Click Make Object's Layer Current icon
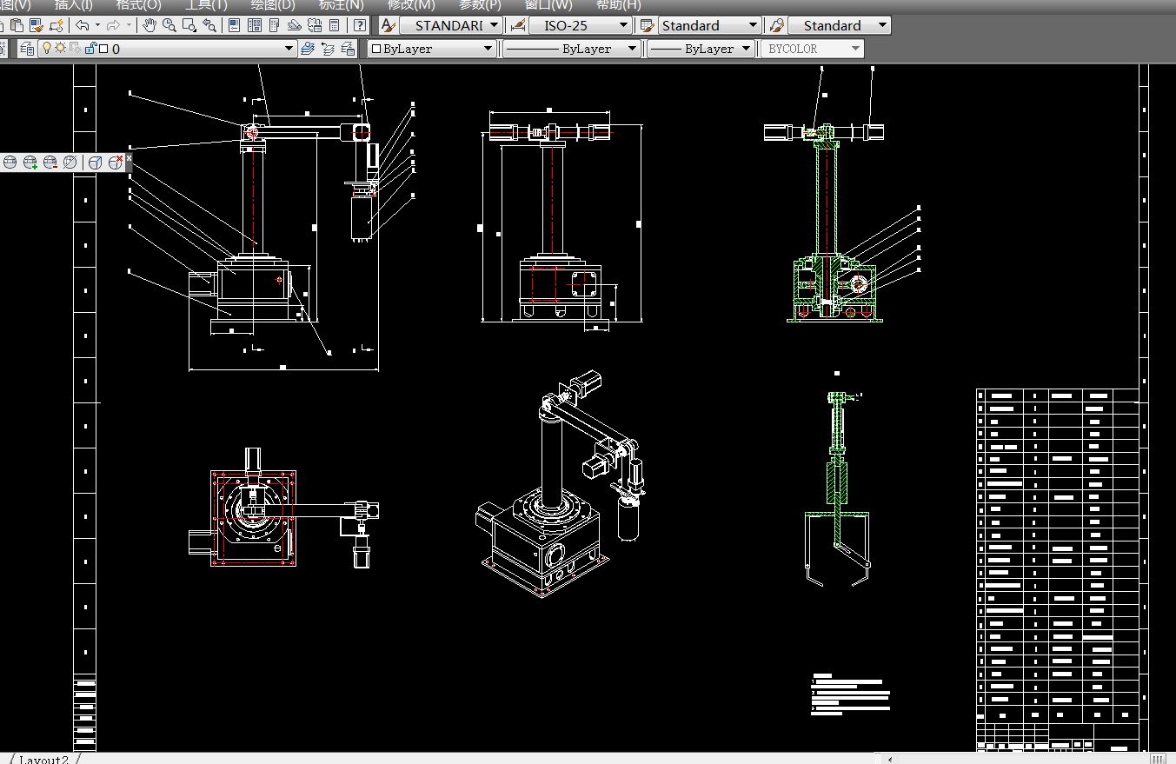 coord(308,49)
